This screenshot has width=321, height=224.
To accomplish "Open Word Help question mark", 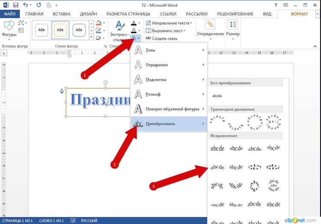I will coord(276,5).
